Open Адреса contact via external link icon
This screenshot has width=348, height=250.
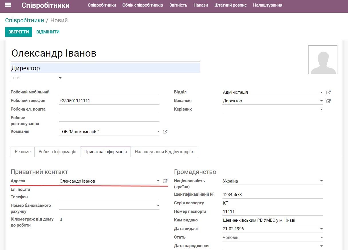165,181
